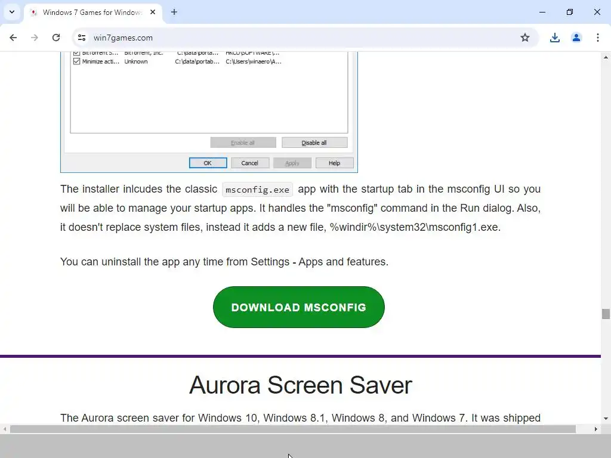Toggle the 'Minimize acti...' checkbox
The width and height of the screenshot is (611, 458).
click(x=77, y=61)
